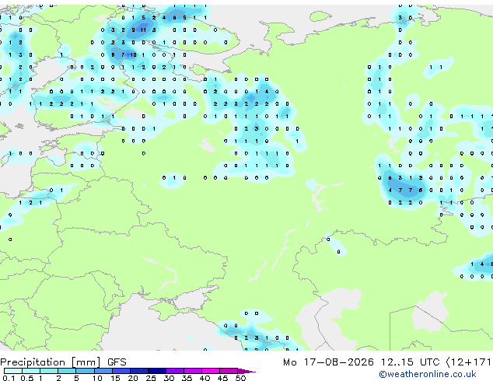Click the legend label "35"
493x381 pixels.
[187, 378]
